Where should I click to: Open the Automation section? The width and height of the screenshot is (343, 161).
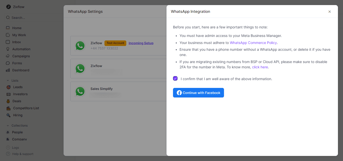click(x=8, y=49)
